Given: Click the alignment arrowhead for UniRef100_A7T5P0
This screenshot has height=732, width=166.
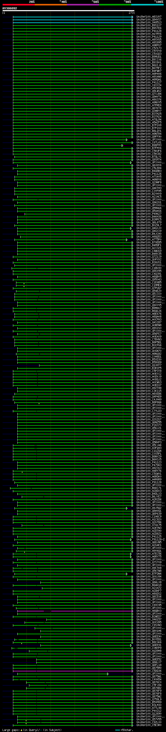Looking at the screenshot, I should point(127,240).
